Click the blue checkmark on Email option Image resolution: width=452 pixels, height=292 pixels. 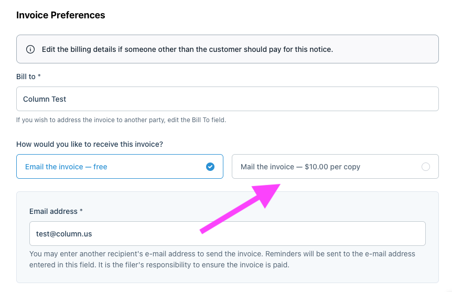point(210,167)
